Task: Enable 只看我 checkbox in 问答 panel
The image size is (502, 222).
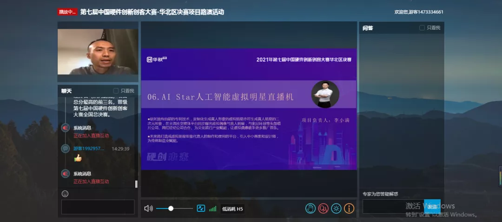Action: point(422,28)
